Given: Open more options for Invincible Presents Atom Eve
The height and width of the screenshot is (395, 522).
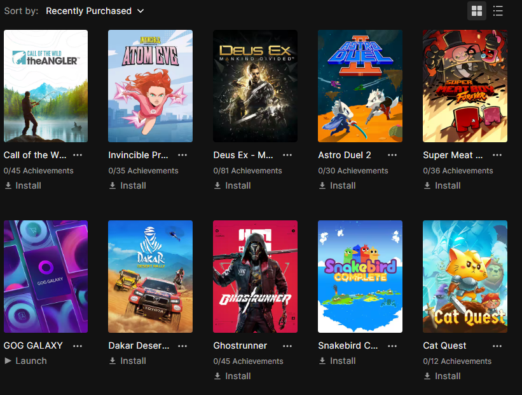Looking at the screenshot, I should pos(182,155).
